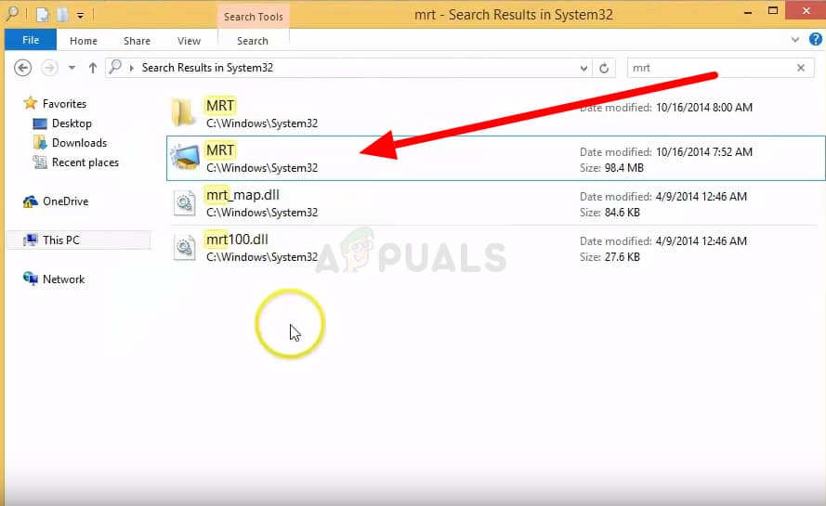Open the File ribbon tab

click(31, 40)
